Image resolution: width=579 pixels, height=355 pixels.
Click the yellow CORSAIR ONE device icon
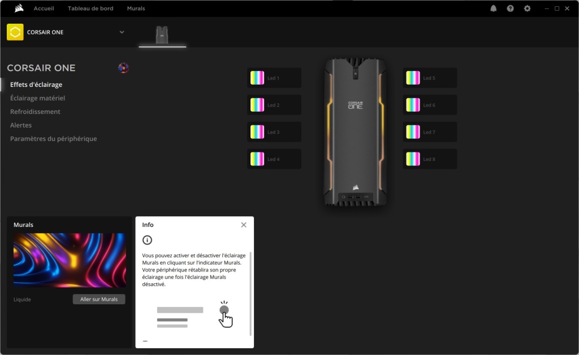click(15, 32)
